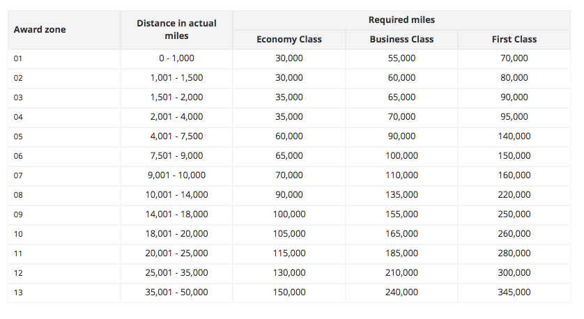
Task: Click the First Class column header
Action: pos(514,40)
